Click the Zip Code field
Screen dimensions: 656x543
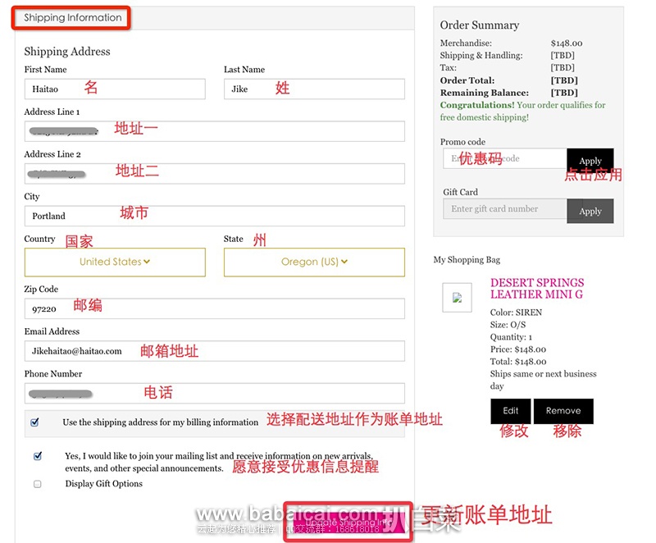click(215, 308)
